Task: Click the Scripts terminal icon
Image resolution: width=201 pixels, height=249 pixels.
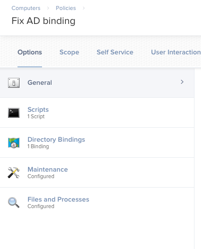Action: coord(13,113)
